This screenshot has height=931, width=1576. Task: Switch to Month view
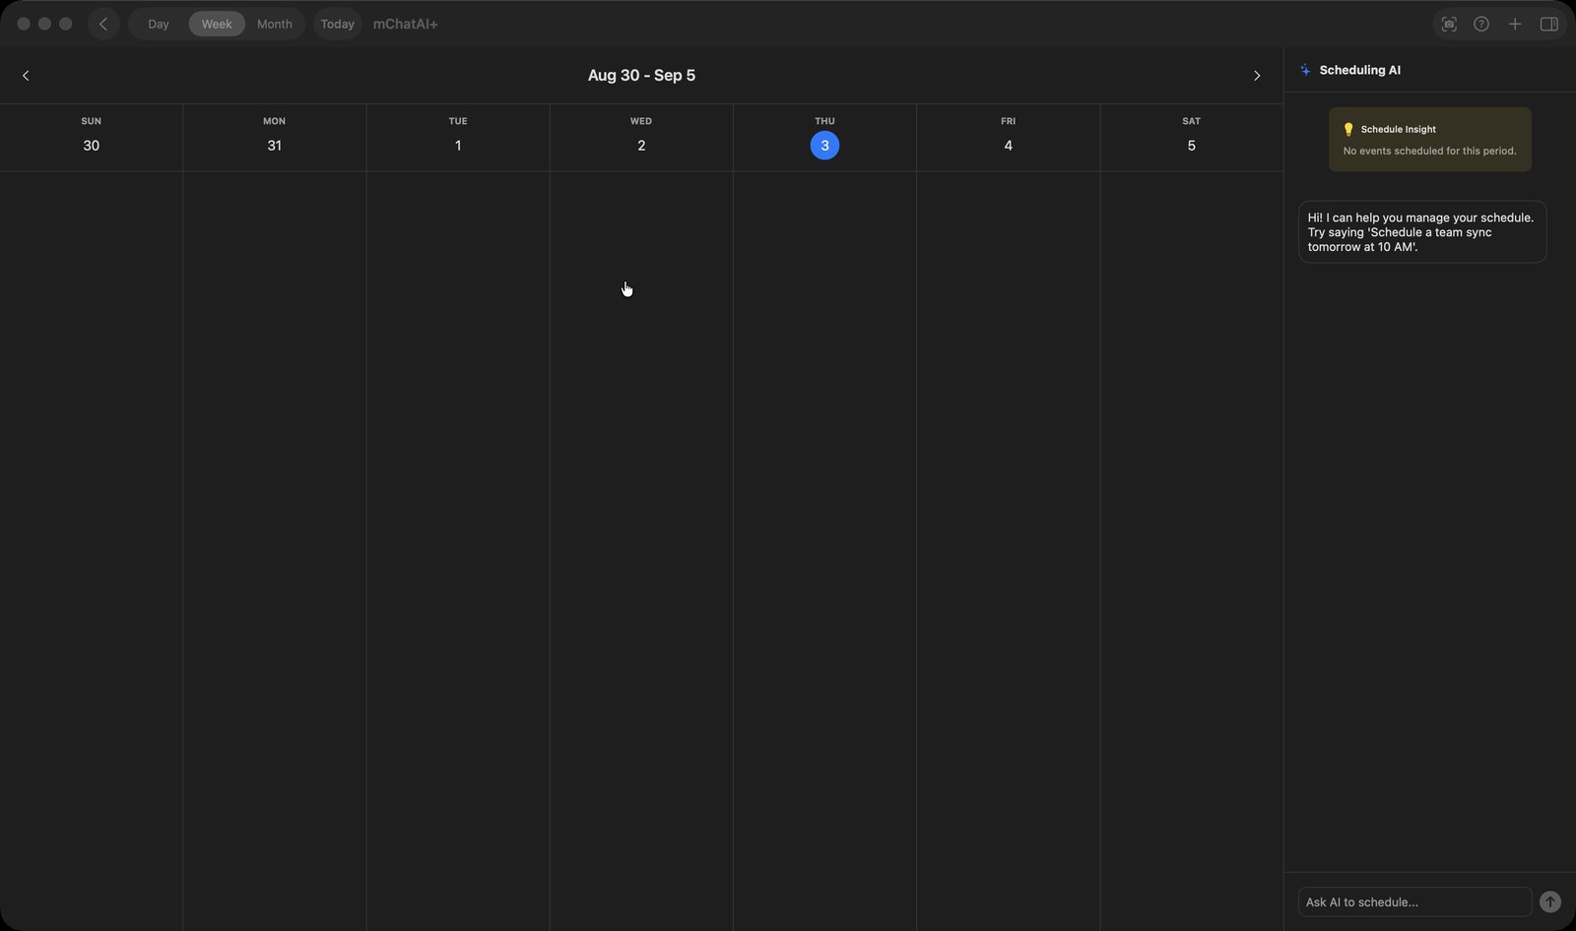(275, 24)
